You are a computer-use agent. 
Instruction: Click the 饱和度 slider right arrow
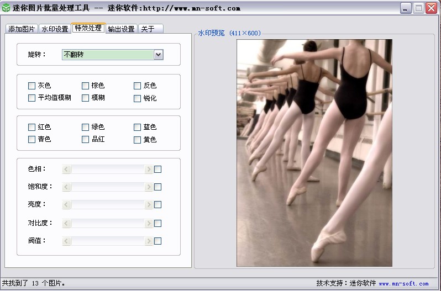(x=149, y=187)
